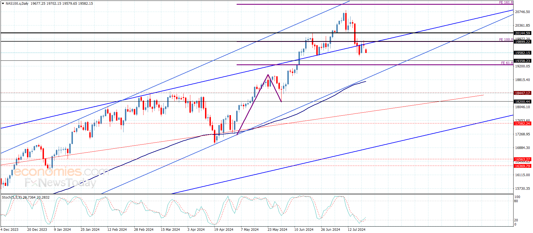Select the 18200.44 horizontal level tag
The width and height of the screenshot is (533, 233).
522,102
